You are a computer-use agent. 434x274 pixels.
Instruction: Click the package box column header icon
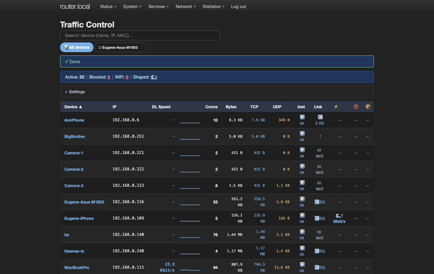pyautogui.click(x=368, y=107)
